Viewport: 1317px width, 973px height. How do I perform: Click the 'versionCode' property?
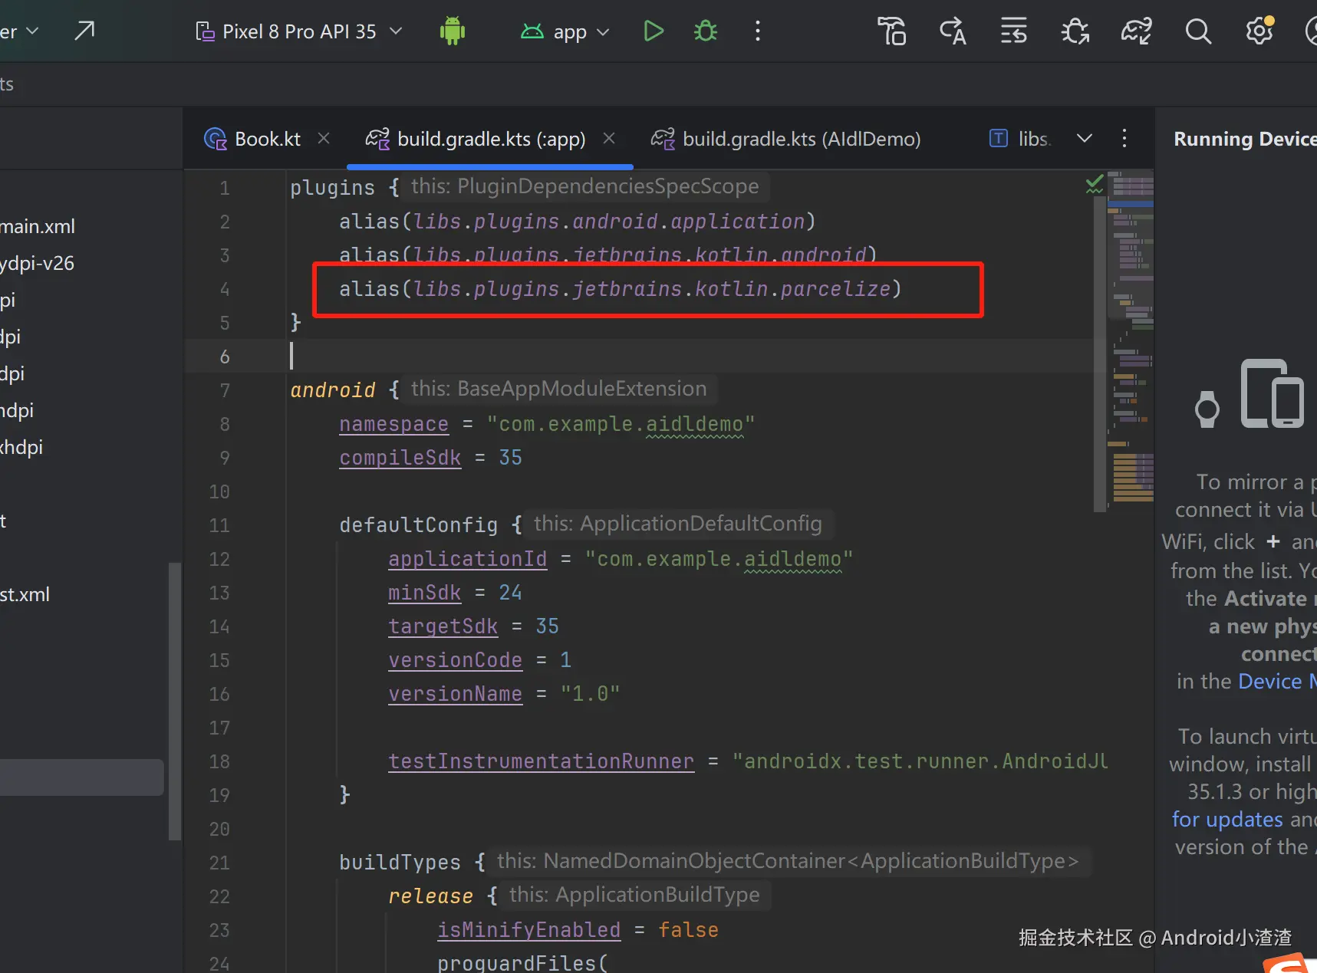click(455, 660)
